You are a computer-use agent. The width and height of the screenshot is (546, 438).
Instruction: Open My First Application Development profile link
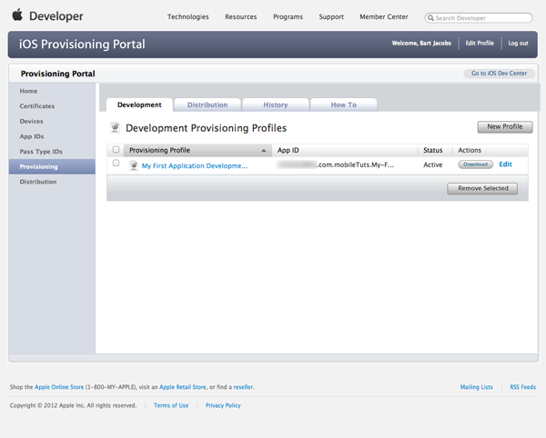click(x=195, y=165)
